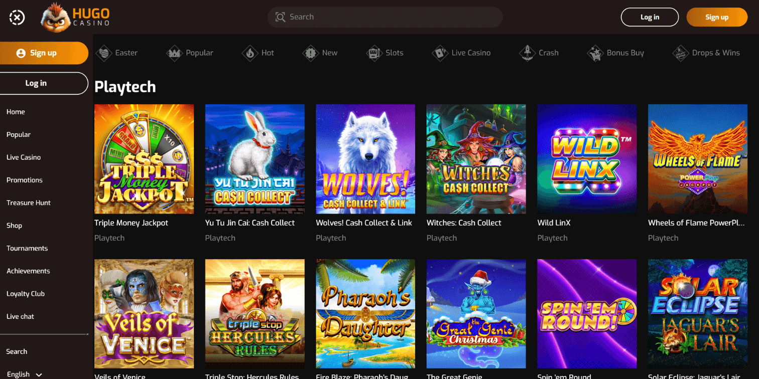759x379 pixels.
Task: Click the sidebar Log in button
Action: point(44,83)
